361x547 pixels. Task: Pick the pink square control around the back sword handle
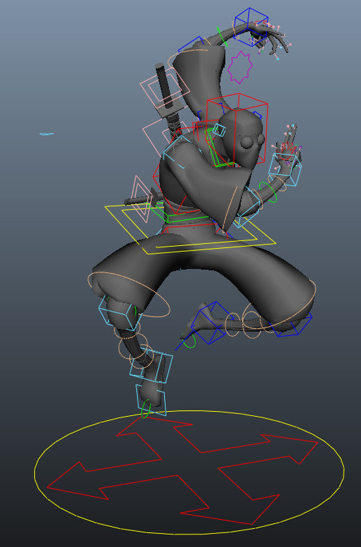pos(165,87)
